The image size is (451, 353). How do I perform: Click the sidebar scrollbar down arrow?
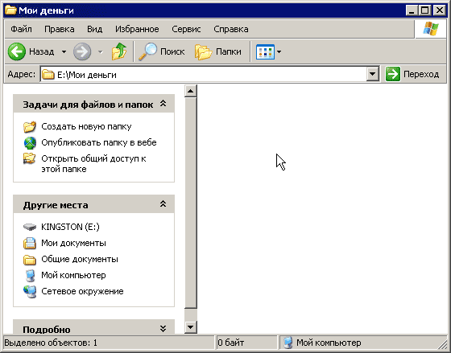coord(191,327)
